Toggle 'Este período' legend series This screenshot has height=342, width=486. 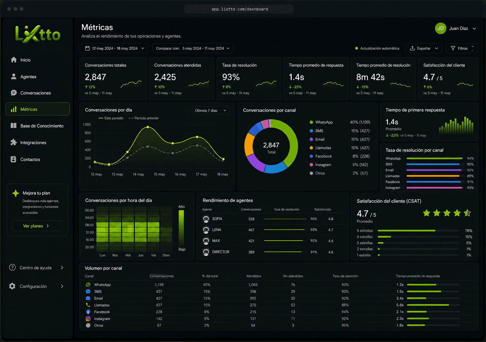111,118
